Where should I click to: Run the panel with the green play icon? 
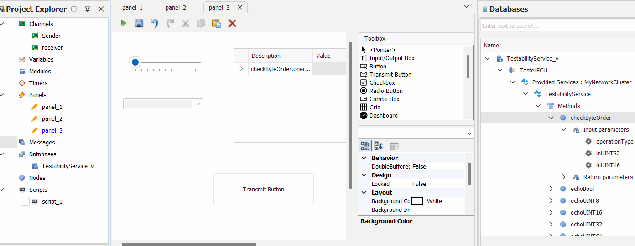coord(123,23)
